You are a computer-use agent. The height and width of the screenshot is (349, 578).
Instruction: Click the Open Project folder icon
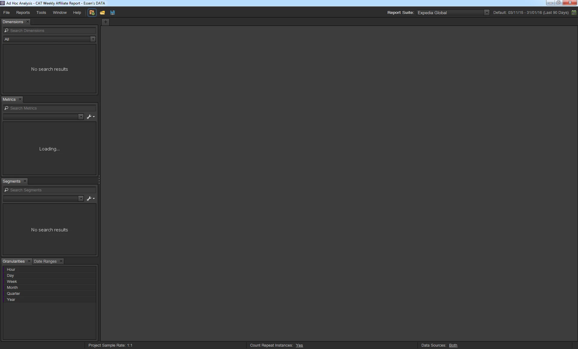point(102,13)
